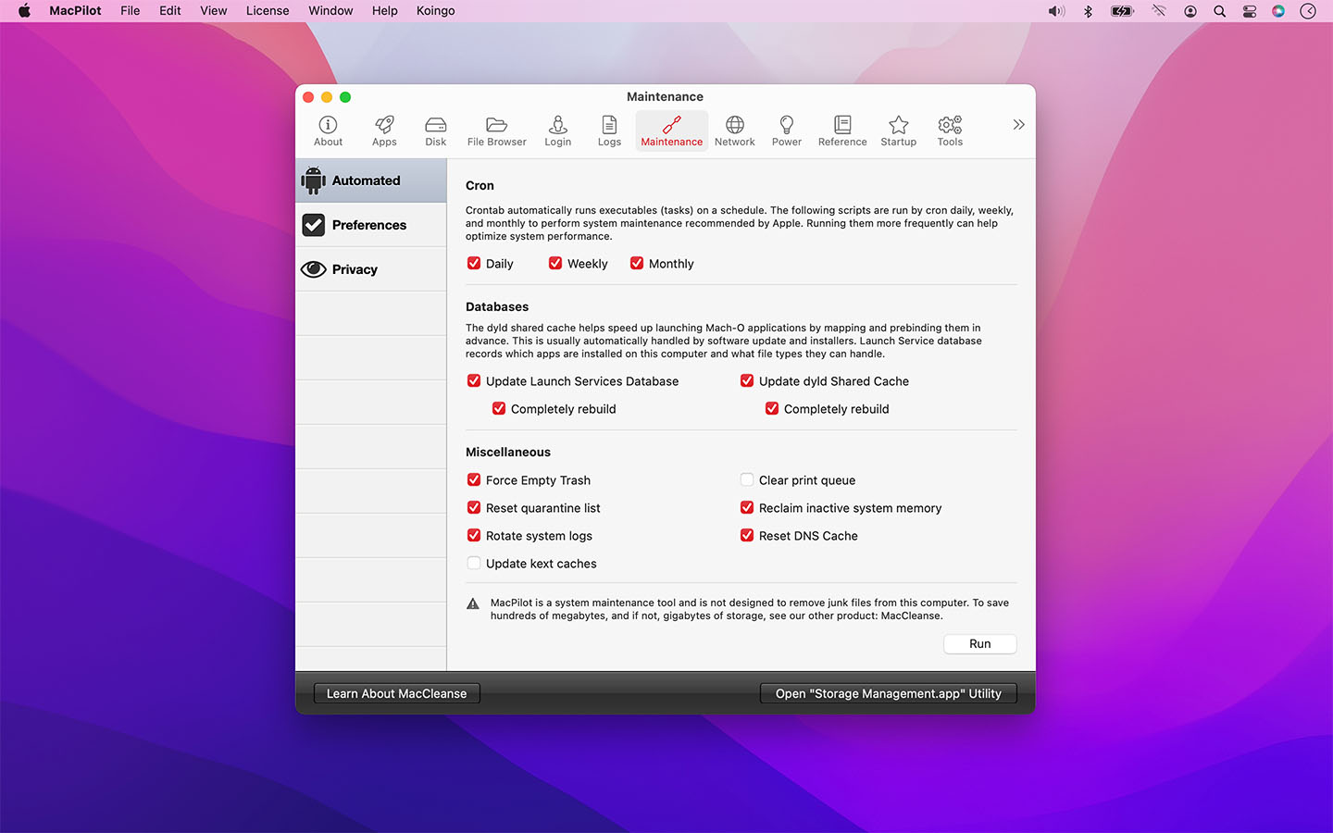Open the License menu
1333x833 pixels.
(268, 11)
